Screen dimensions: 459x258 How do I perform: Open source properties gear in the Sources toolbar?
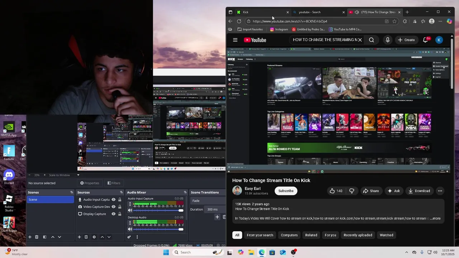coord(94,237)
